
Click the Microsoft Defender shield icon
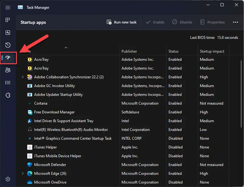[30, 164]
